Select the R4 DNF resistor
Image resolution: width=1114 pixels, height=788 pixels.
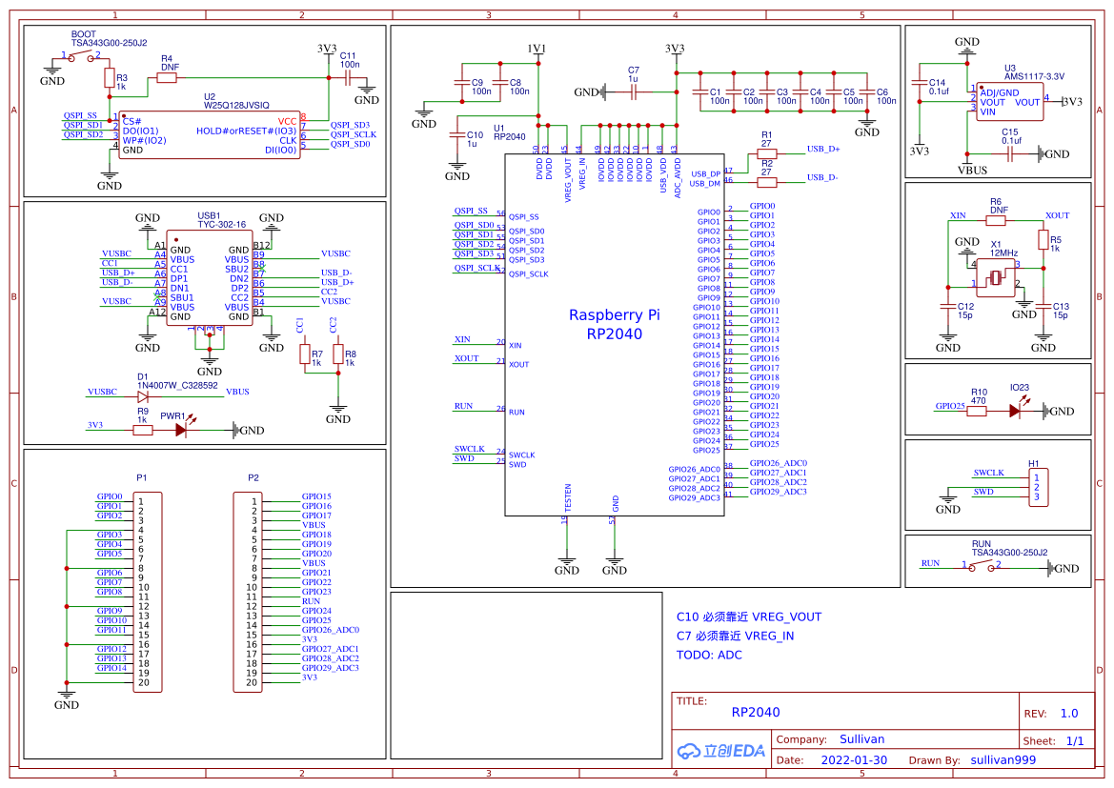[x=167, y=77]
